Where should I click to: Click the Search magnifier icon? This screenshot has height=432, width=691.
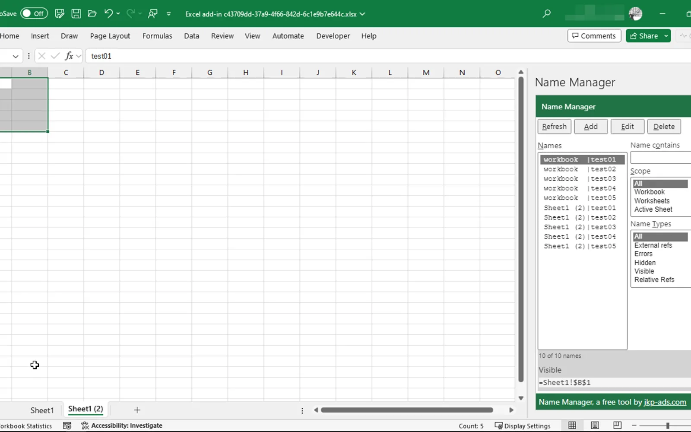pos(547,14)
